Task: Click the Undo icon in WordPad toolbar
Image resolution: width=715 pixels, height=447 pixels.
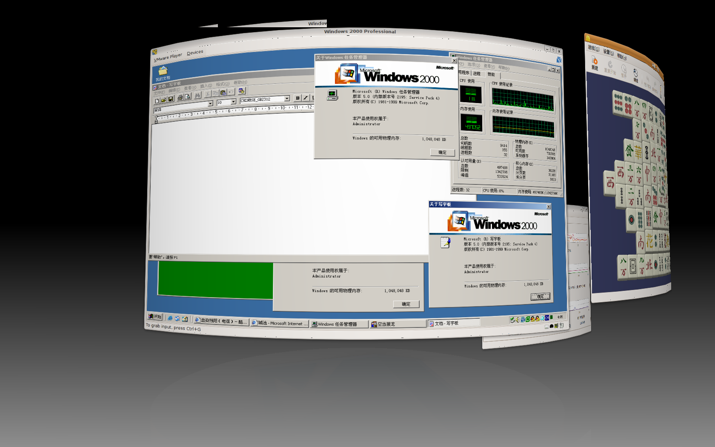Action: click(x=231, y=92)
